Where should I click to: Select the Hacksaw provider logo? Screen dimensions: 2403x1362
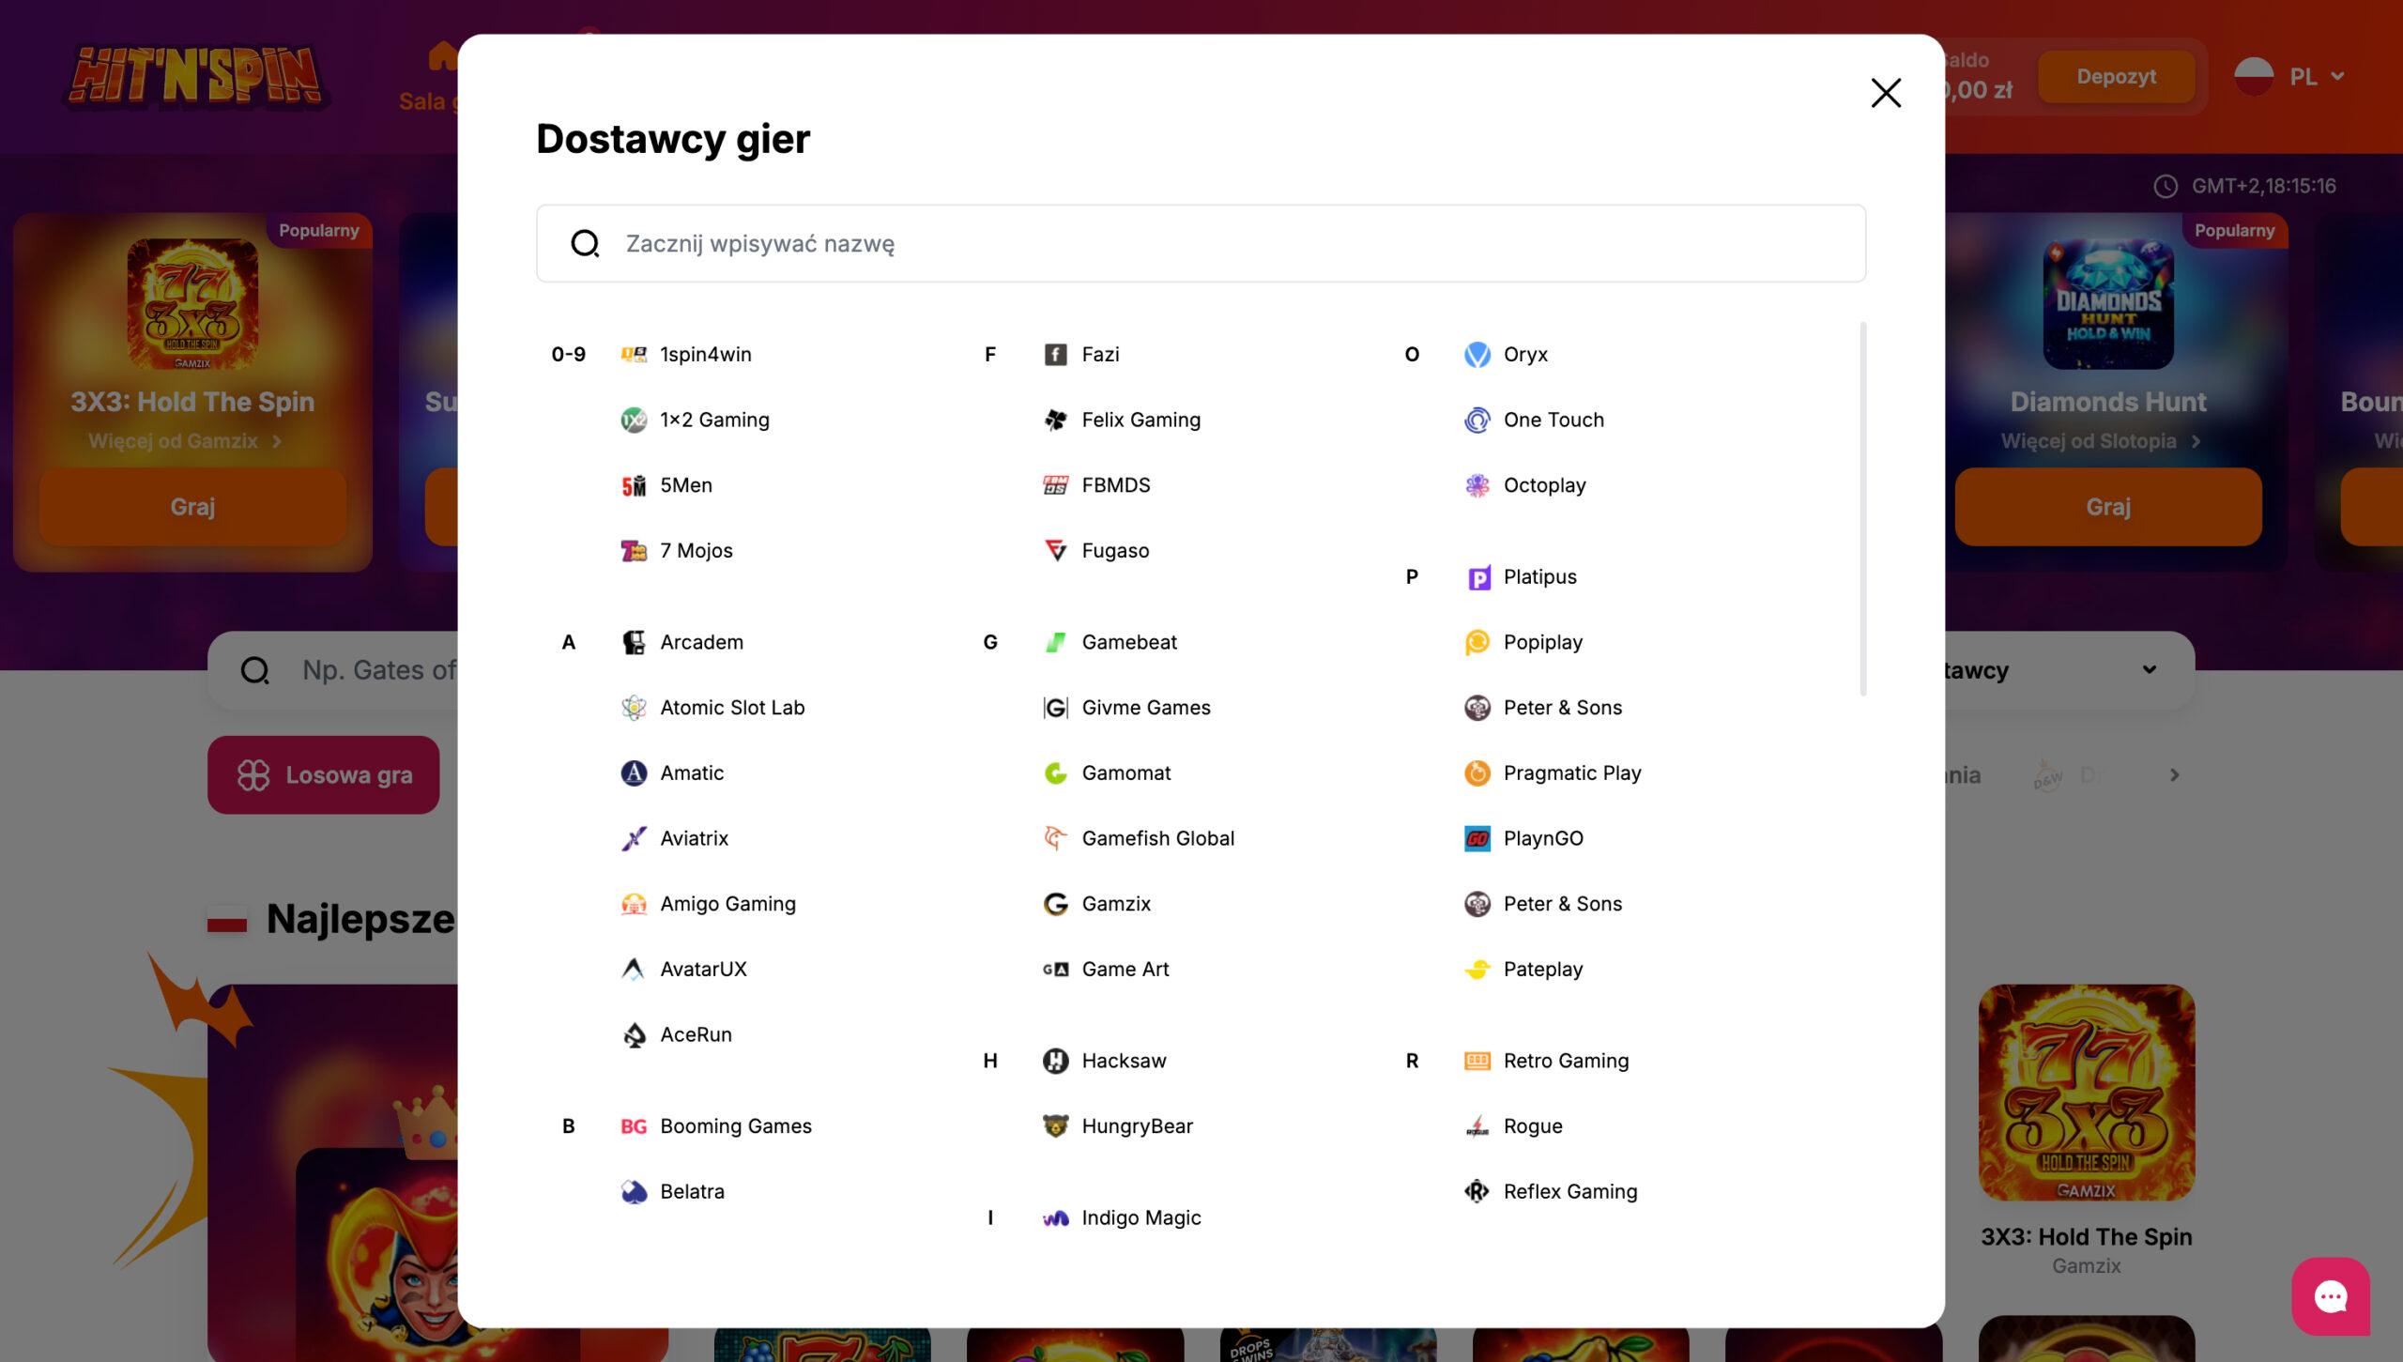pyautogui.click(x=1055, y=1061)
